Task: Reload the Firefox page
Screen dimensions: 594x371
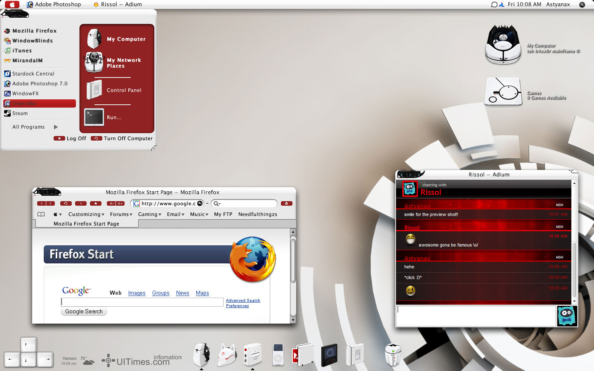Action: pyautogui.click(x=66, y=204)
